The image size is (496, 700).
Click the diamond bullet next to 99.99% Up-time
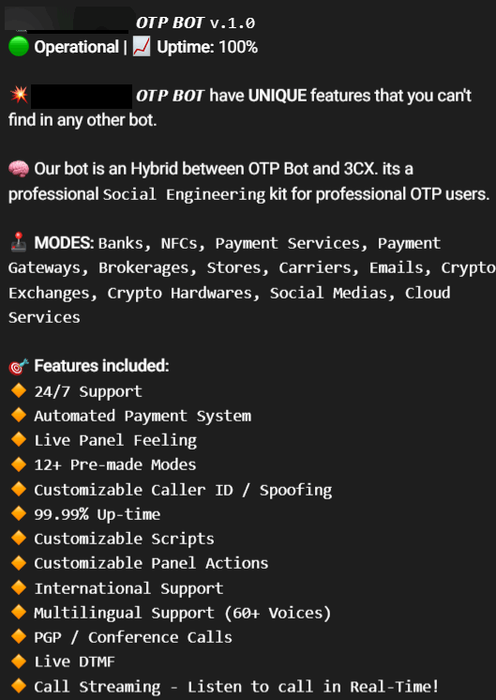click(19, 513)
